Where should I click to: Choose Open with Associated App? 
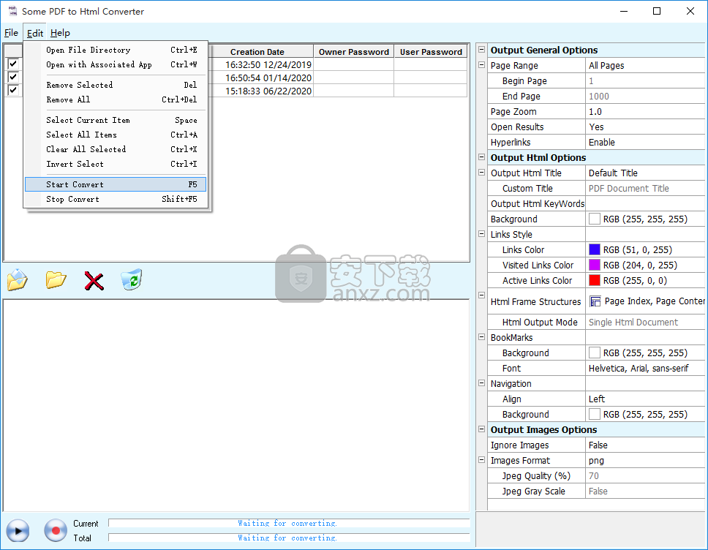(116, 64)
